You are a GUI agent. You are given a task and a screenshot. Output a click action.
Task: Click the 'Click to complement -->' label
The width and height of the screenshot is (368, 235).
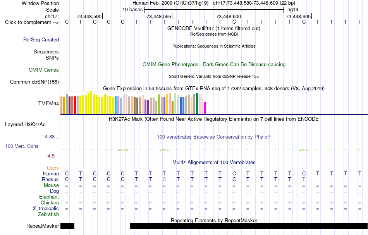click(x=32, y=22)
